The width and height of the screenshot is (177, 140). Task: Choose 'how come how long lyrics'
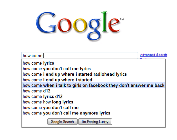pyautogui.click(x=94, y=102)
